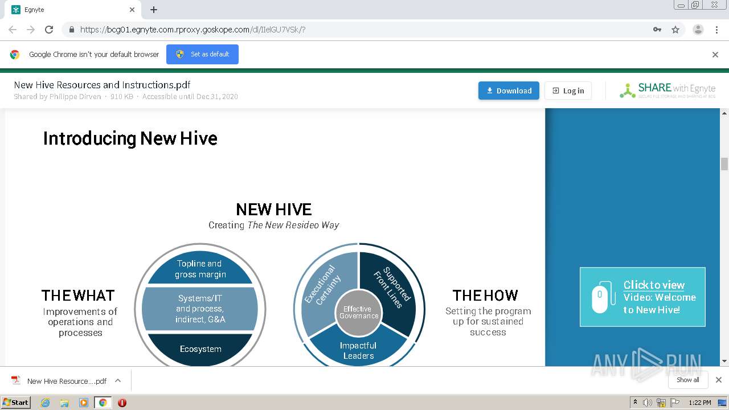
Task: Close the Egnyte tab
Action: 132,10
